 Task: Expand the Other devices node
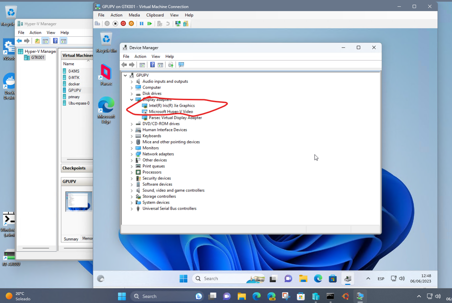pos(132,160)
